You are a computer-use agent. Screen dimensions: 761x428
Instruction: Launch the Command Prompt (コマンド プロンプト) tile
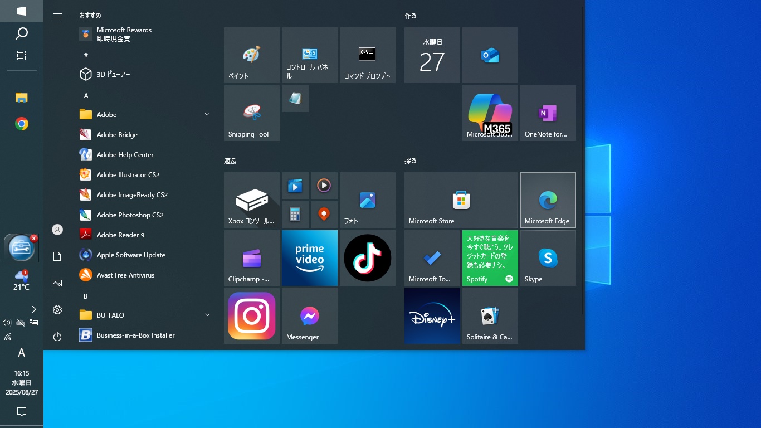[368, 55]
